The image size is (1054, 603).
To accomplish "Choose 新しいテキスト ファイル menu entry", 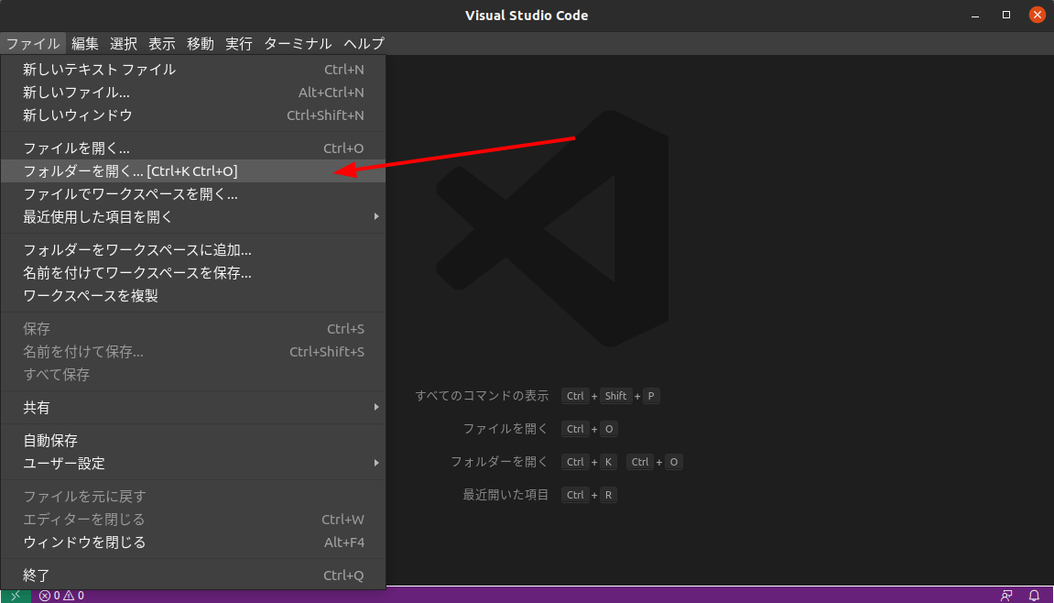I will [x=193, y=70].
